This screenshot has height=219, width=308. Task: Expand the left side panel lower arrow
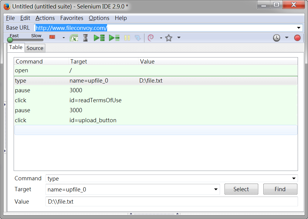click(5, 151)
